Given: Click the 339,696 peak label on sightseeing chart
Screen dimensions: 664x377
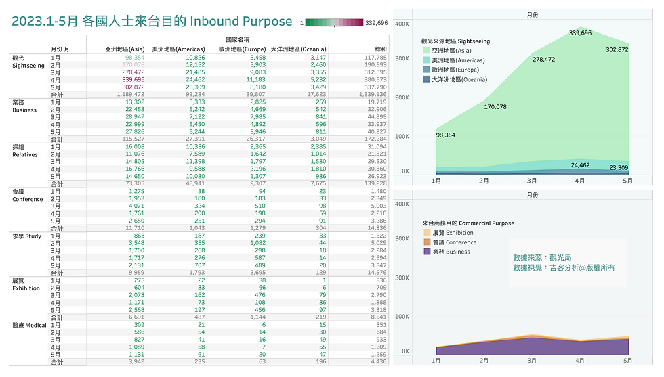Looking at the screenshot, I should 580,33.
